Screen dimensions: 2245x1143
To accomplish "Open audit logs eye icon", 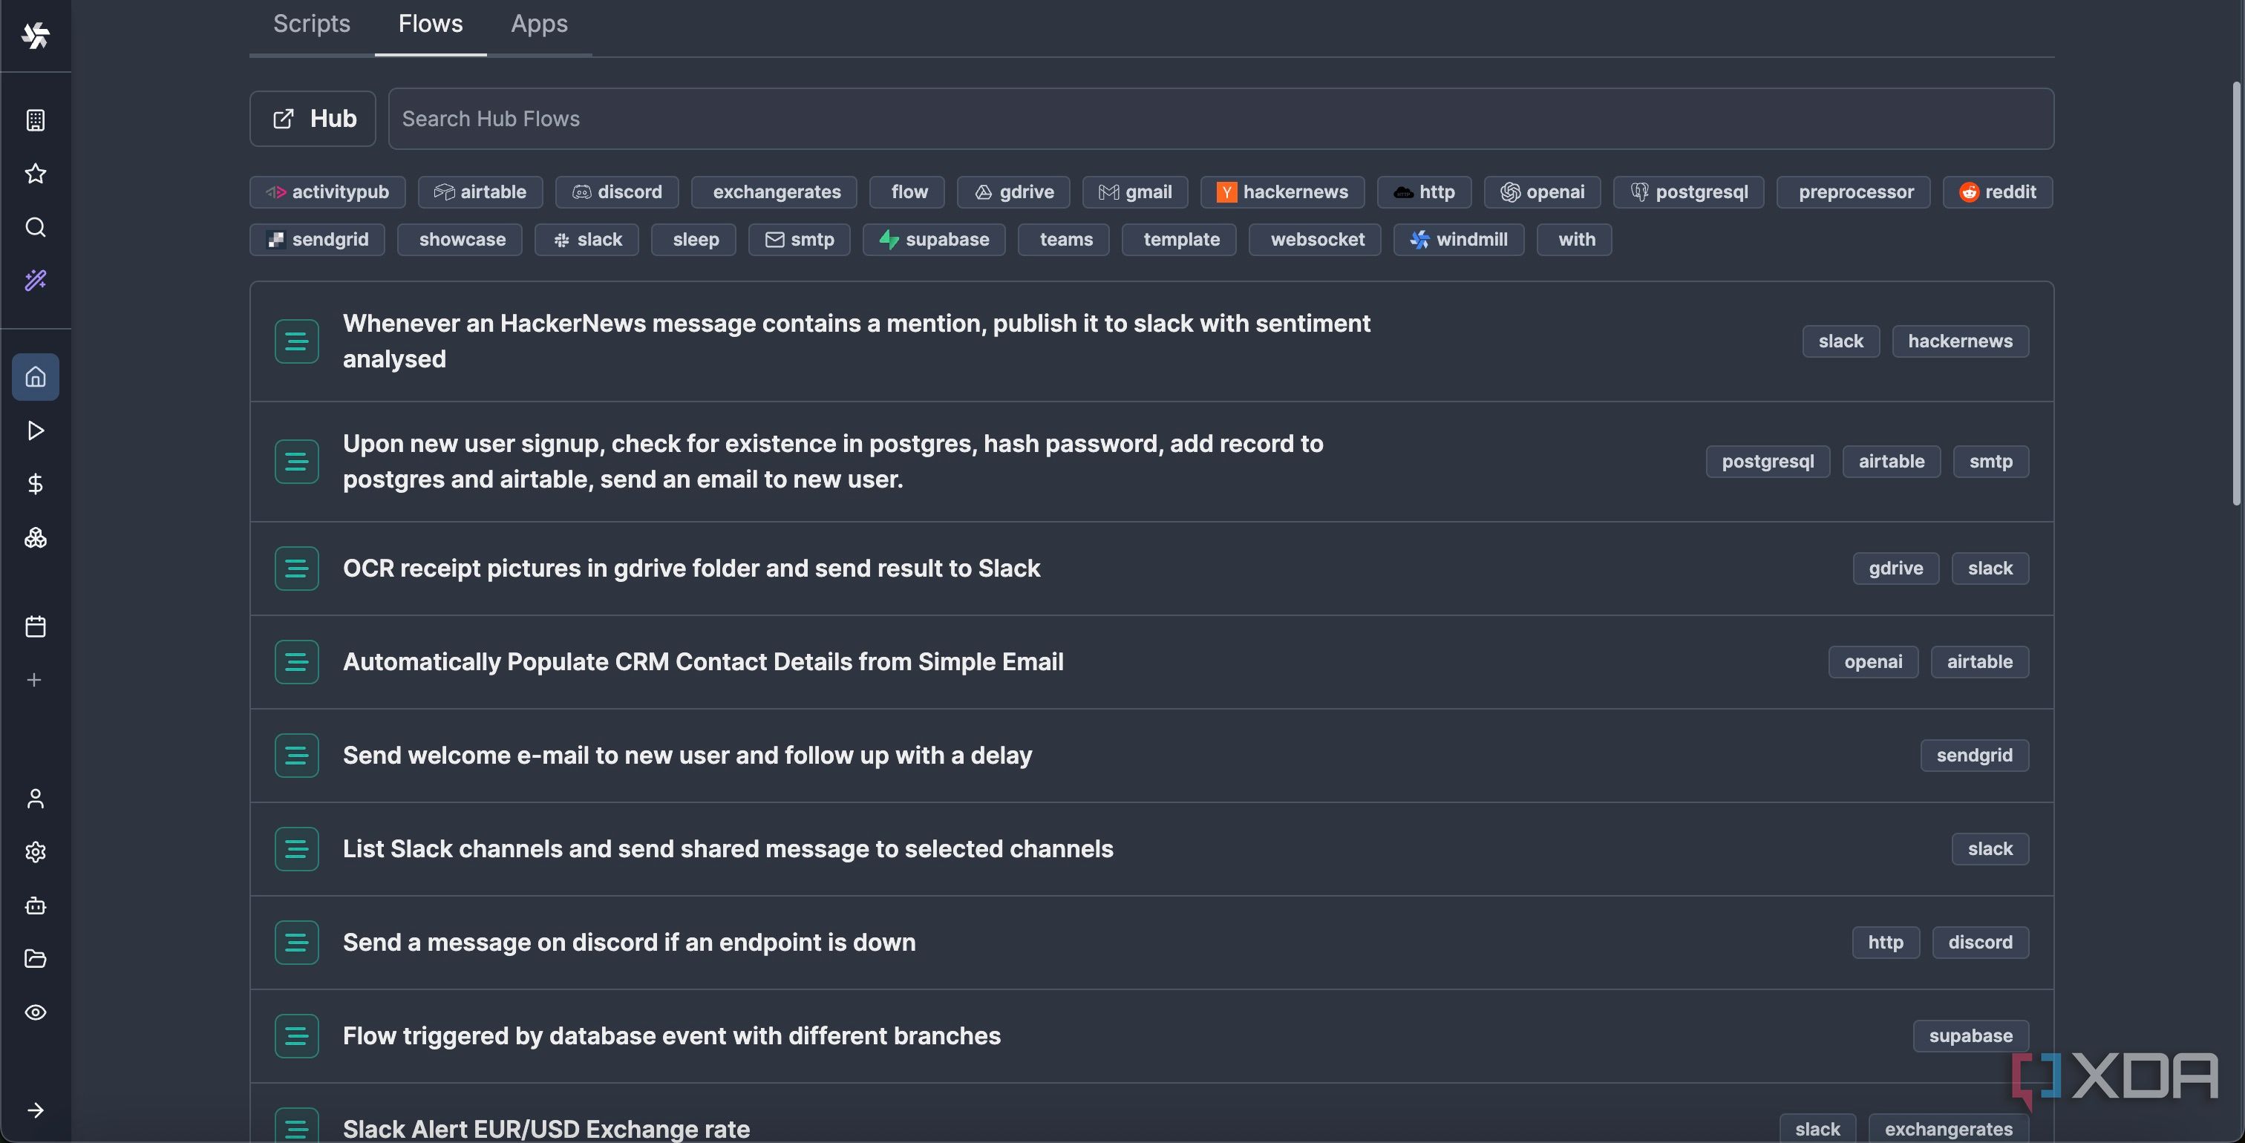I will click(36, 1012).
